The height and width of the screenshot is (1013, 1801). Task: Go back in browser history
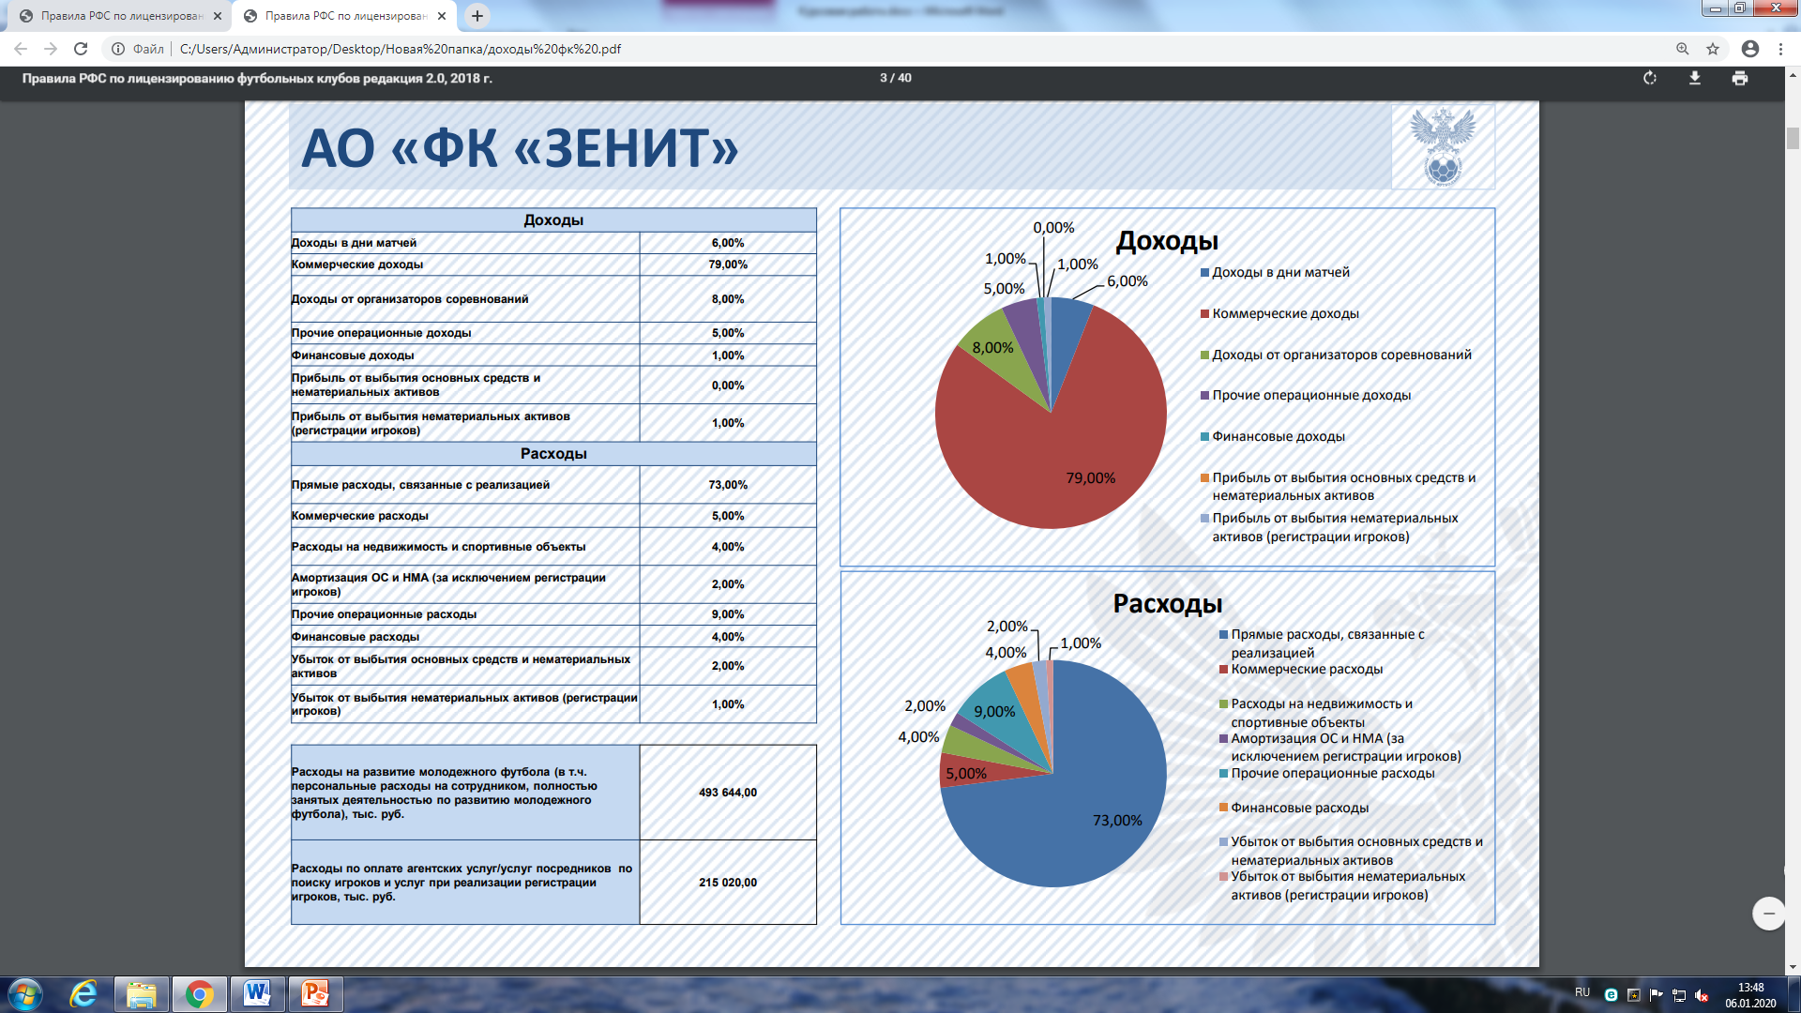click(21, 49)
